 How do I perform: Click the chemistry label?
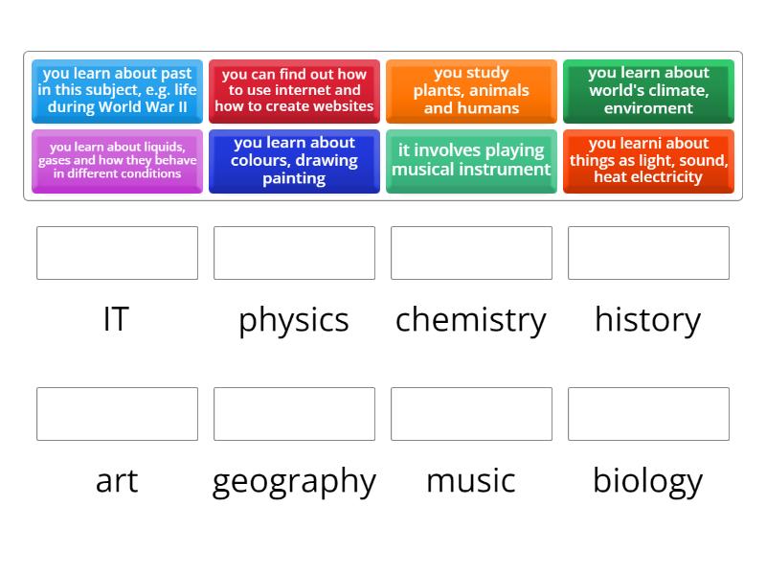coord(471,320)
